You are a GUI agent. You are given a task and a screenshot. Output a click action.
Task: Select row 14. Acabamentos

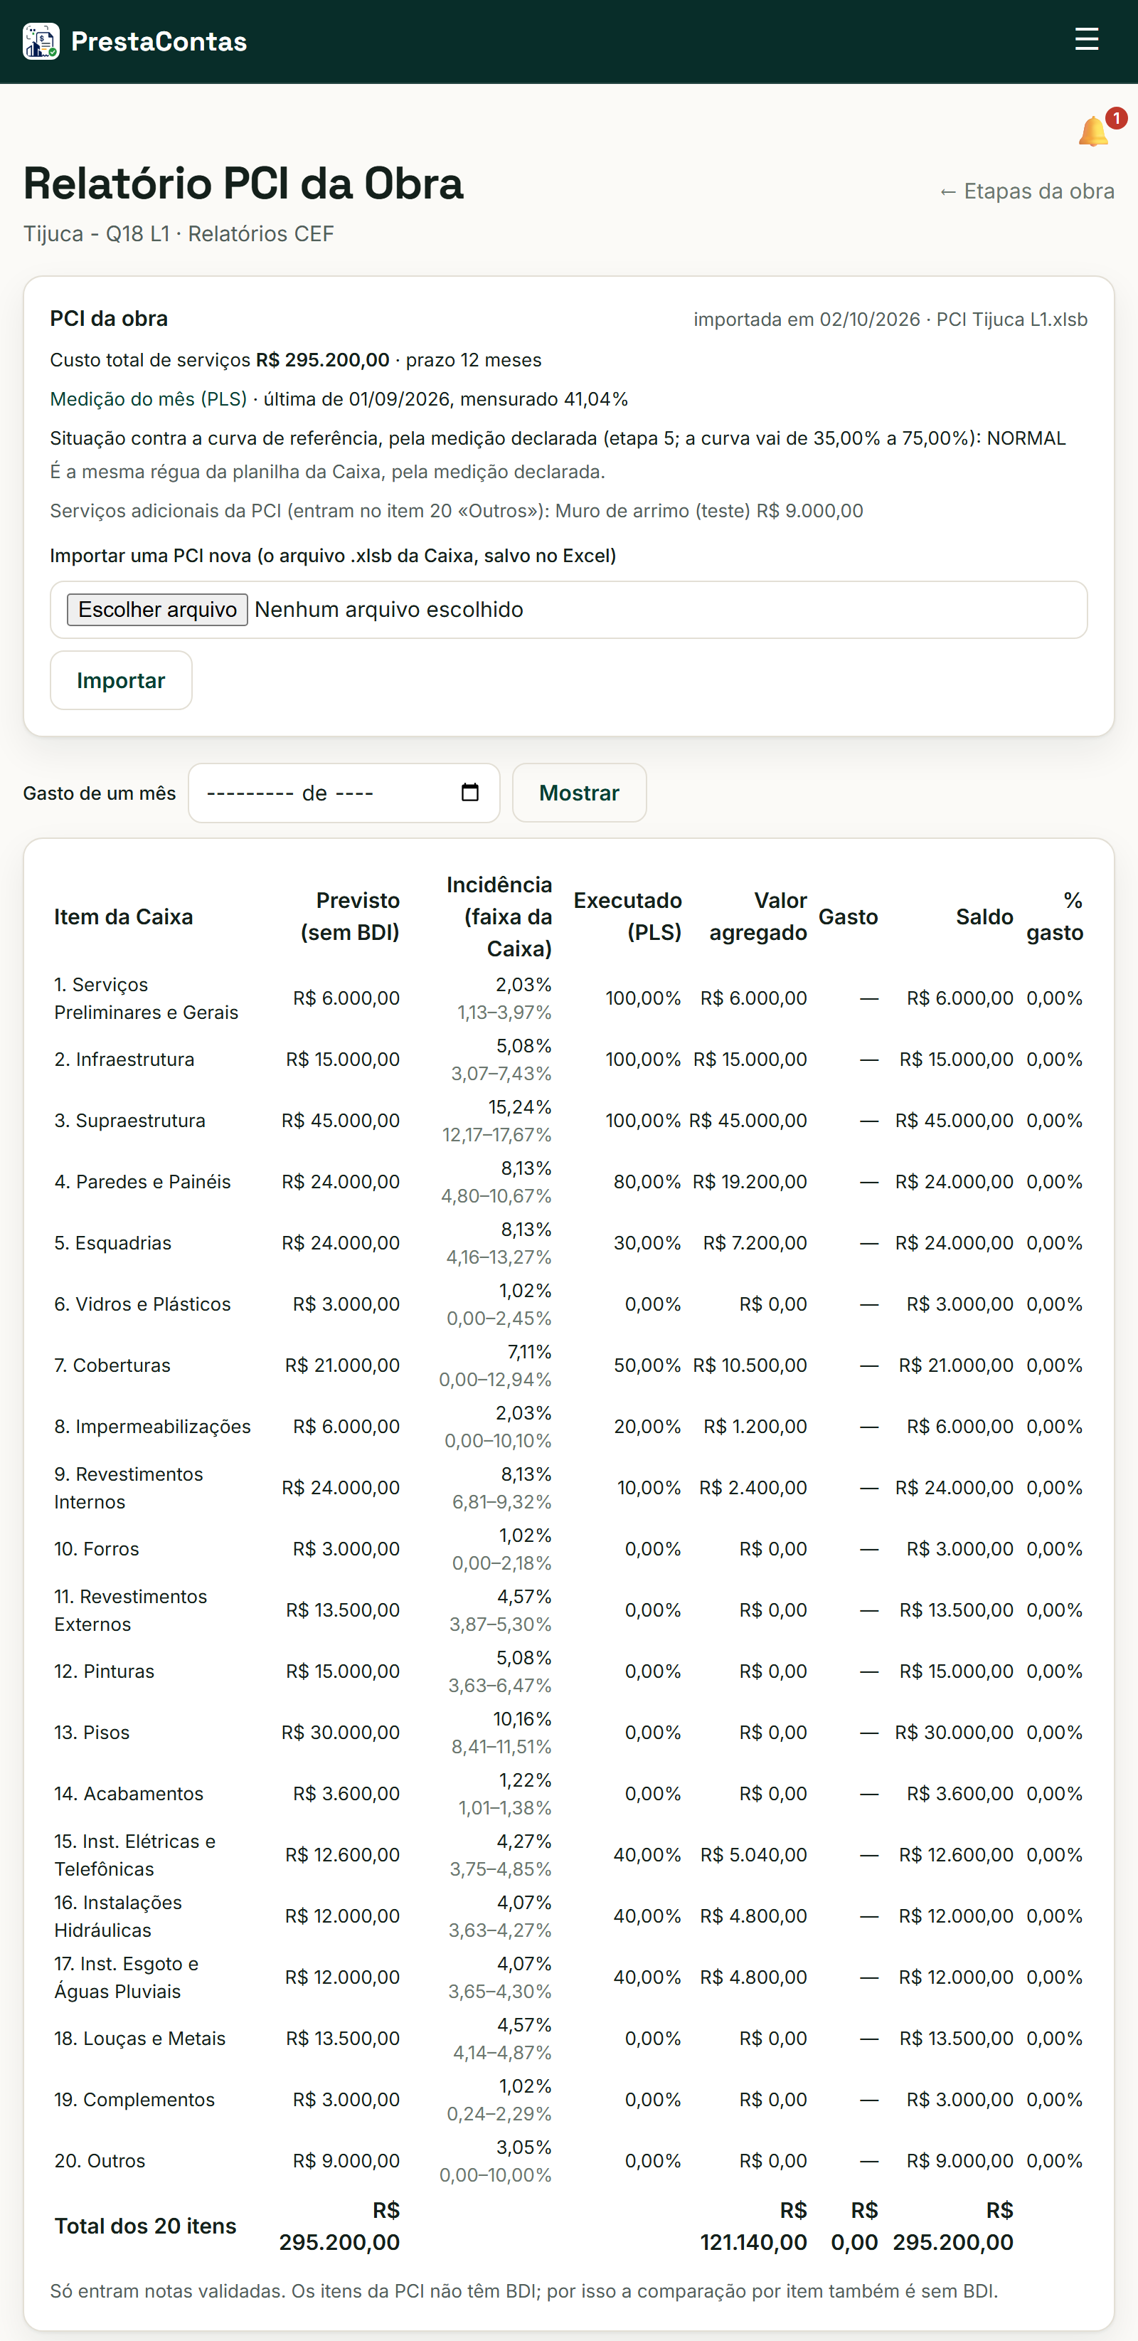(x=568, y=1794)
